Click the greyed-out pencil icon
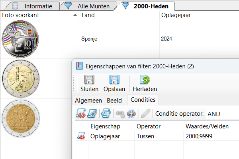Viewport: 239px width, 159px height. 145,114
